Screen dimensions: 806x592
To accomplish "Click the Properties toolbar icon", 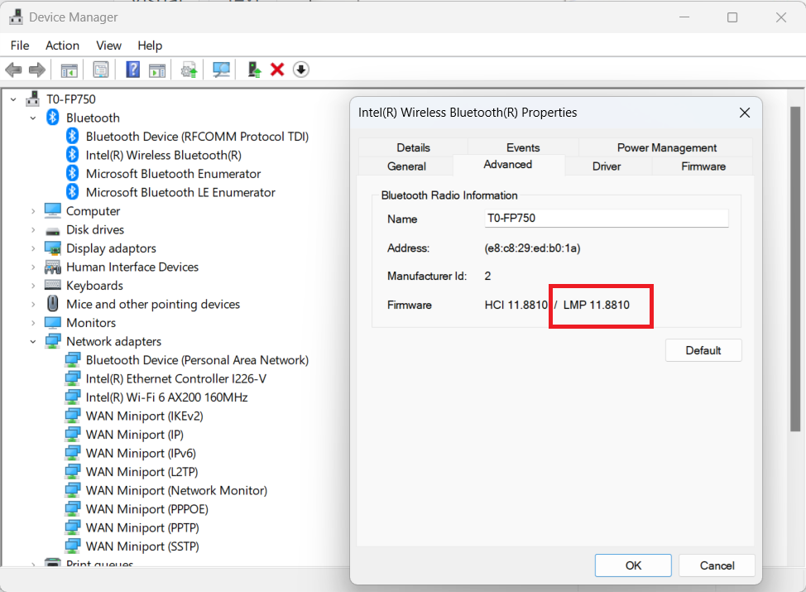I will pos(101,70).
